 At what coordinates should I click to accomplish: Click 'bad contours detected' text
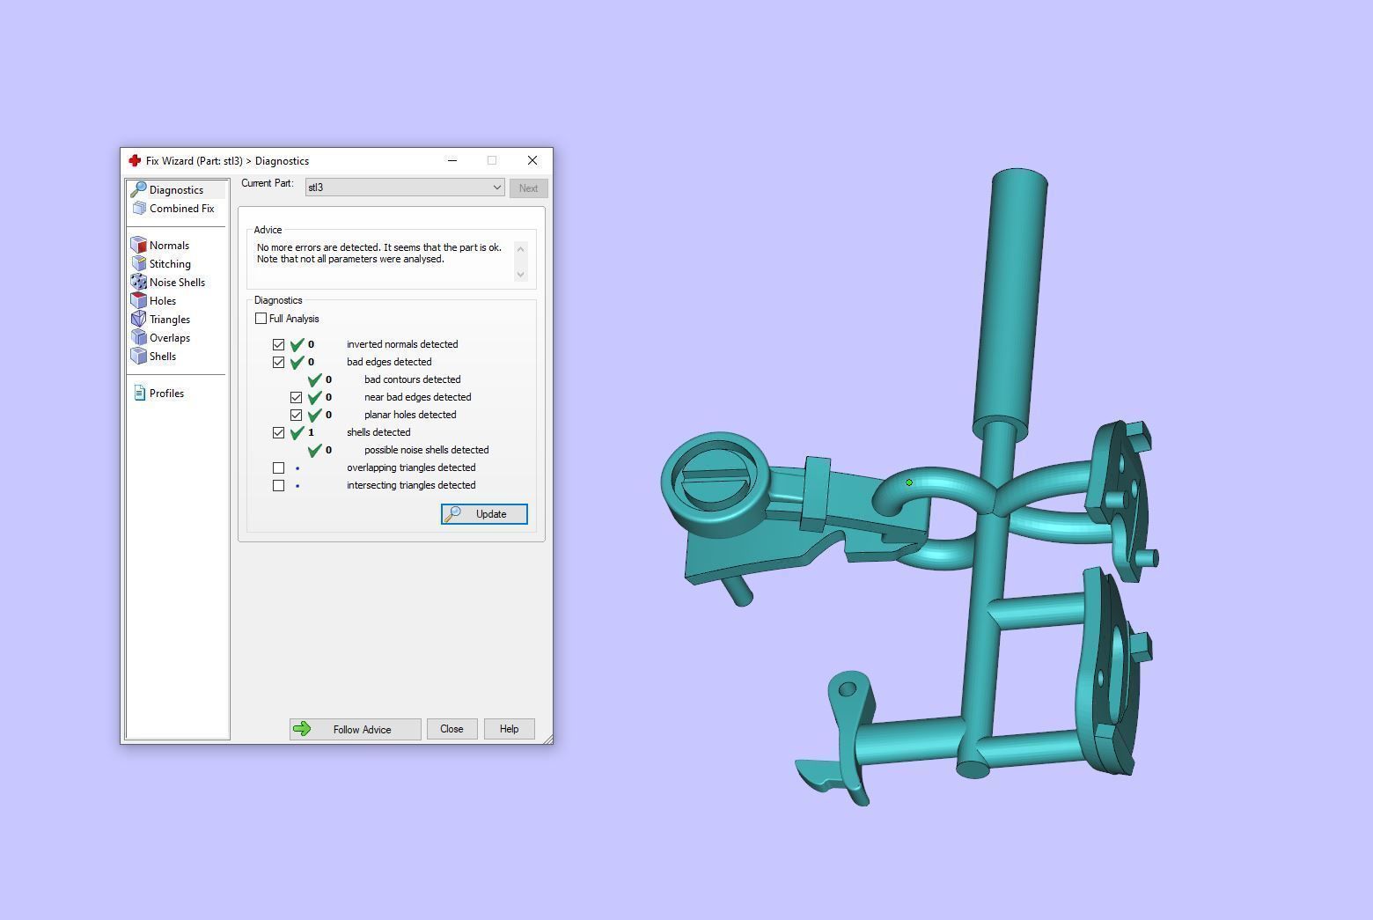(412, 379)
